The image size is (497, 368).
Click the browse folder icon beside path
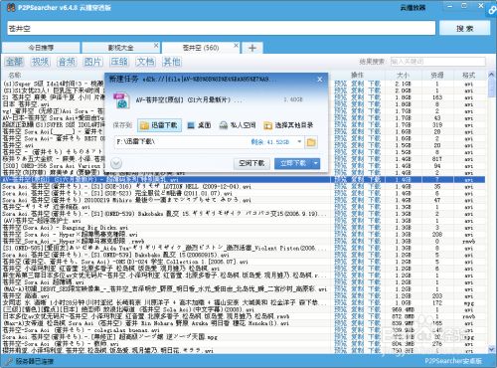(311, 142)
